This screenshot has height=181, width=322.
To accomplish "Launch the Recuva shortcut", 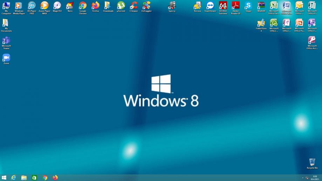I will pos(197,7).
